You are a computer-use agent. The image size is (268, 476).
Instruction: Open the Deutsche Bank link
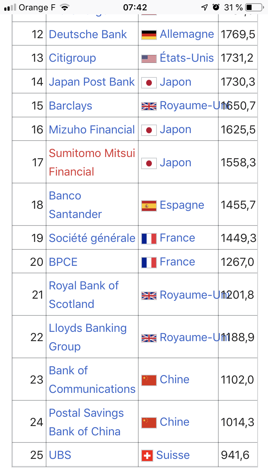pyautogui.click(x=88, y=34)
